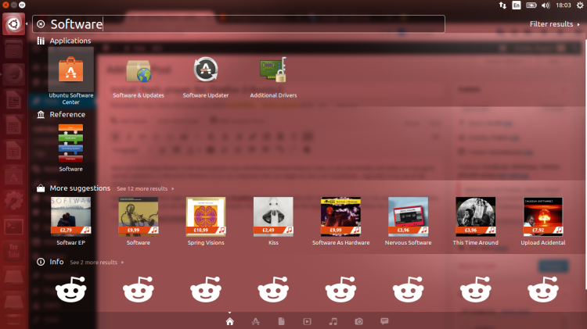
Task: Expand the Filter results panel
Action: [x=554, y=24]
